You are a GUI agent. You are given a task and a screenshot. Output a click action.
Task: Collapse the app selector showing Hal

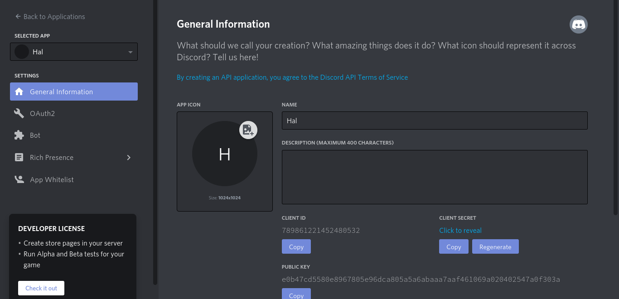click(x=130, y=52)
